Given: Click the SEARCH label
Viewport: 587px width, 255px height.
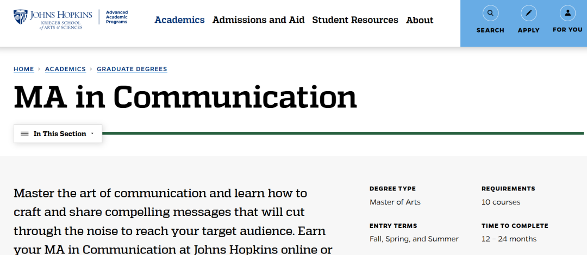Looking at the screenshot, I should pyautogui.click(x=490, y=30).
